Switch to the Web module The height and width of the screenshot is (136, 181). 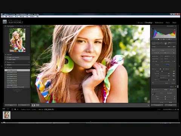click(x=174, y=23)
